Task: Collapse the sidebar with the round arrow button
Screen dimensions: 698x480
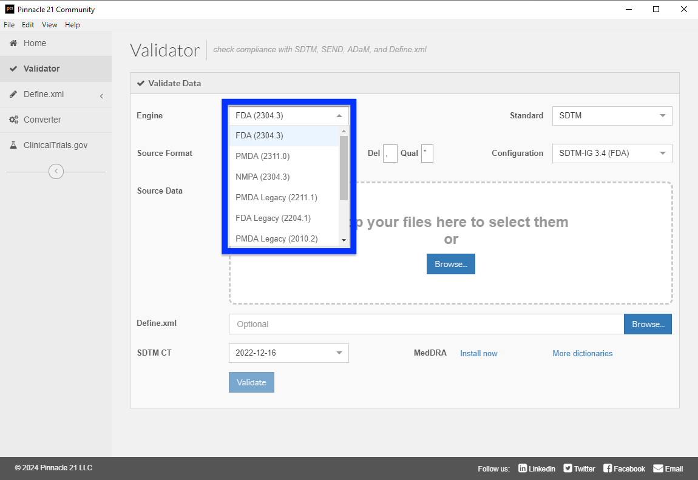Action: pyautogui.click(x=56, y=171)
